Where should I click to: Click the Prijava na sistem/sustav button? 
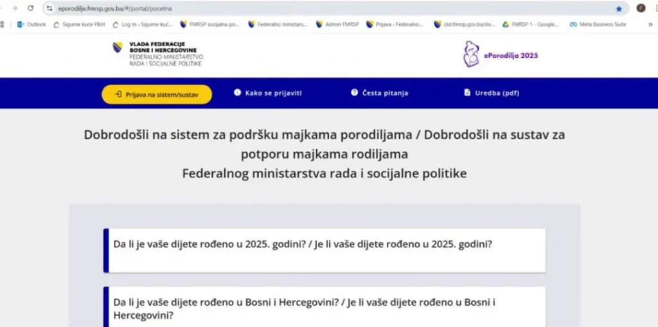[157, 94]
